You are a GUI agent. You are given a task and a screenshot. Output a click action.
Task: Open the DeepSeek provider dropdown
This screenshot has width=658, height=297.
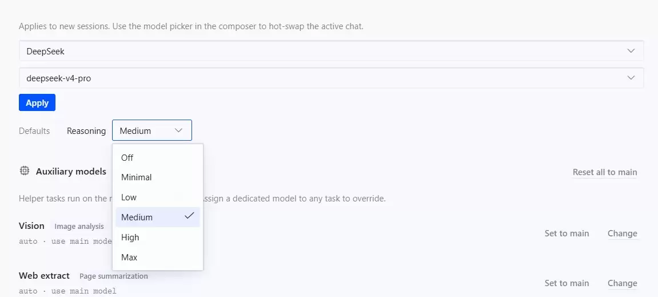click(331, 52)
